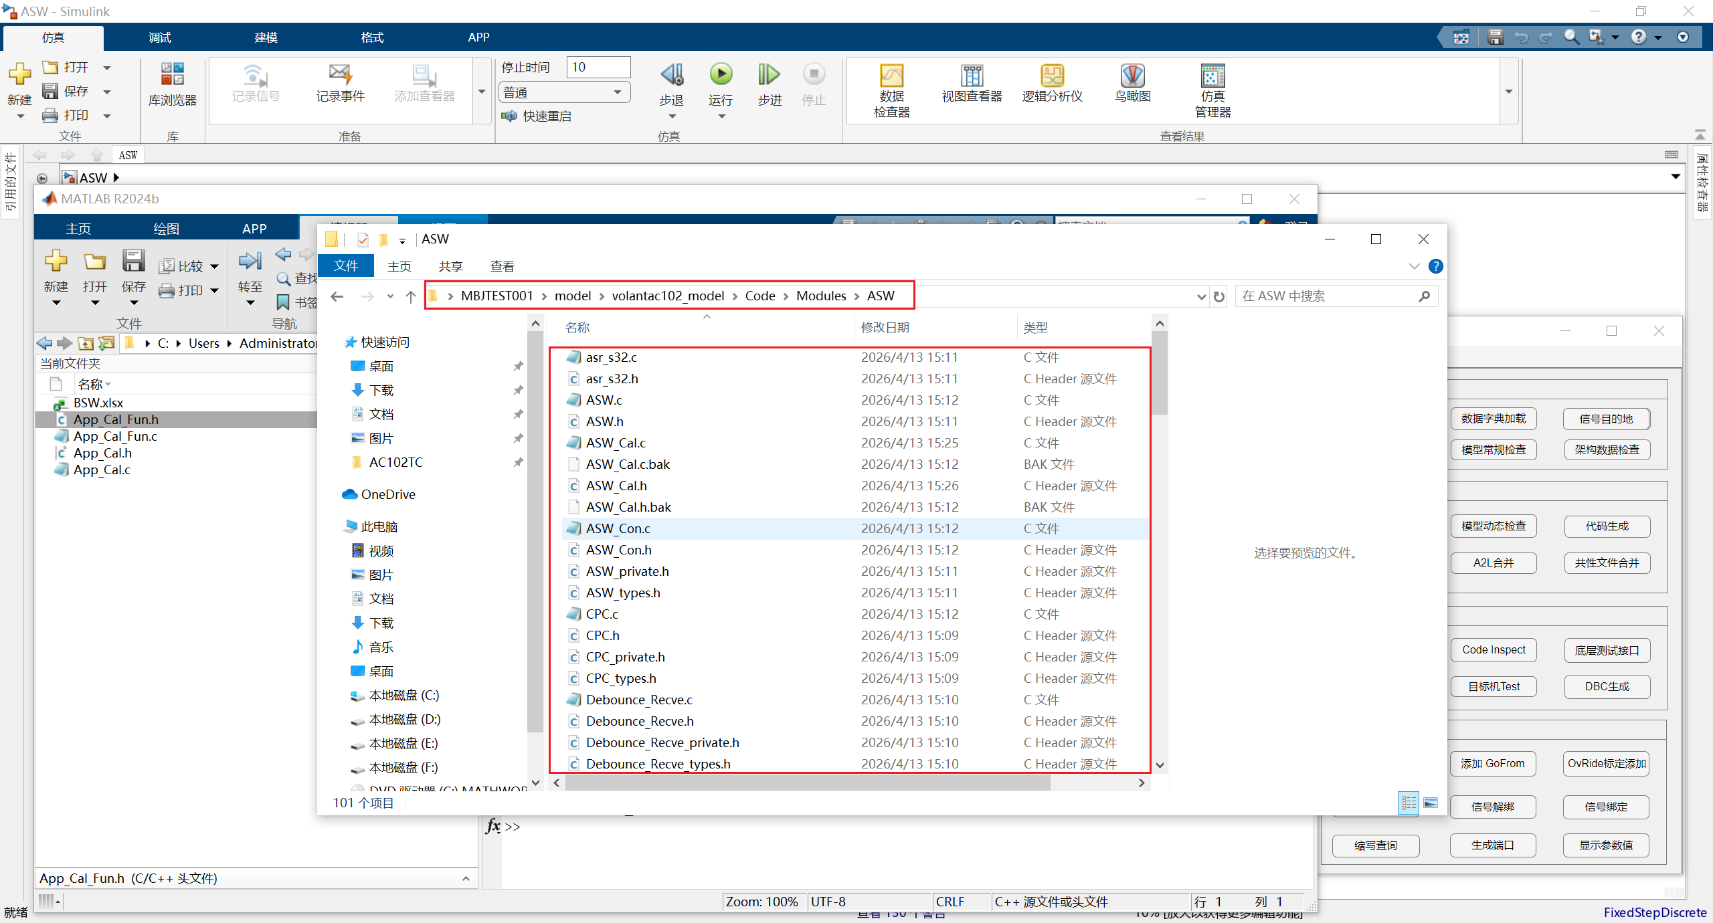Click the Explorer help question mark icon
The width and height of the screenshot is (1713, 923).
tap(1435, 266)
